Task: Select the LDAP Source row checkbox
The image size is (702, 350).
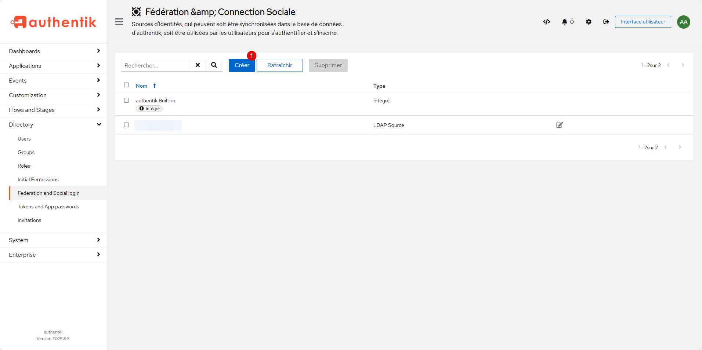Action: coord(127,125)
